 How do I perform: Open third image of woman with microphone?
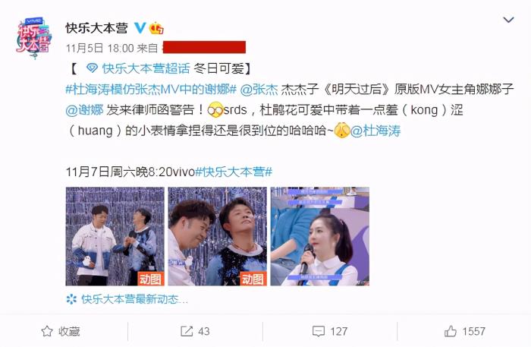[319, 236]
